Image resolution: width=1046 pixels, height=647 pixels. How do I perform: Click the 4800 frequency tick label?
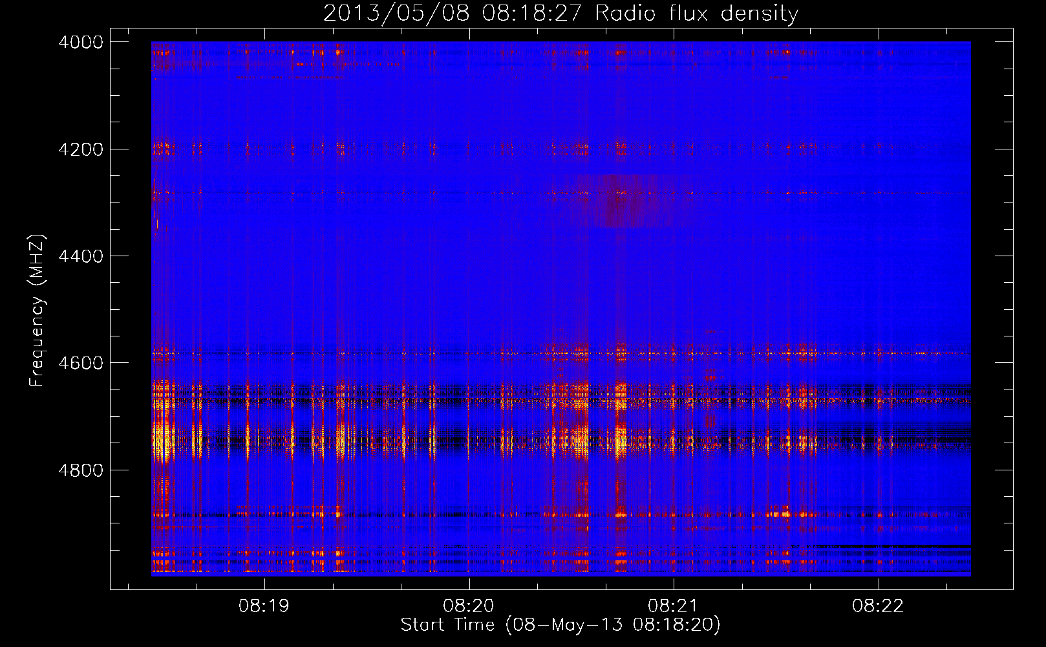point(81,470)
